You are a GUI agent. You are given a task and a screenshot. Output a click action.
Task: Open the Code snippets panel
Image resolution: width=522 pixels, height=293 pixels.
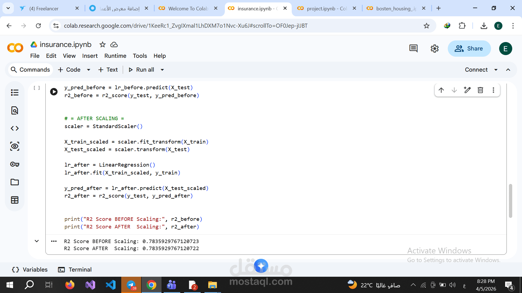click(15, 128)
